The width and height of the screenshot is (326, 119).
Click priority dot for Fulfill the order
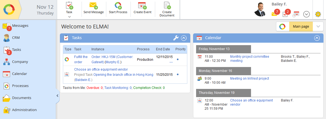coord(177,59)
